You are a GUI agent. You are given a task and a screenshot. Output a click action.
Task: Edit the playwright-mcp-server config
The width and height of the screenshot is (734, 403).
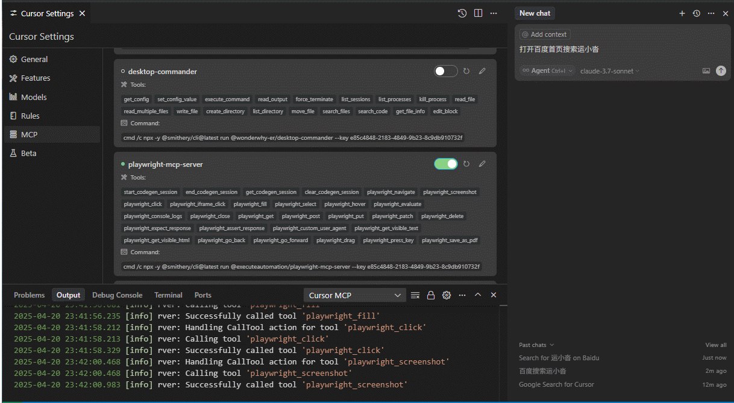click(482, 164)
